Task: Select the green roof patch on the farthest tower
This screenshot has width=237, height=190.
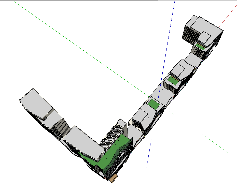Action: tap(200, 46)
